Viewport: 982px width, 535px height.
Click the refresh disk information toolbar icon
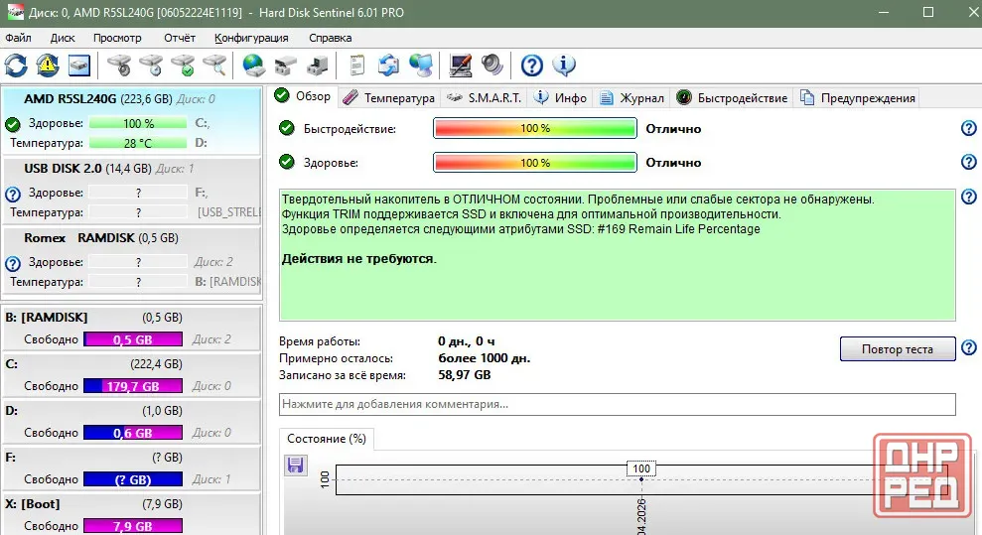16,66
